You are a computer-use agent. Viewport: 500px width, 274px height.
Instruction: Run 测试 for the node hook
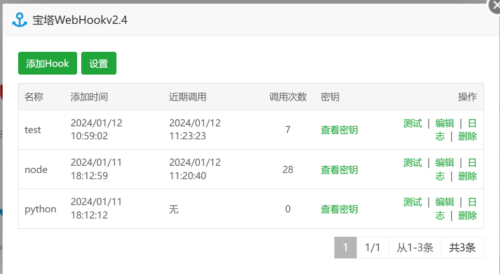(x=413, y=163)
